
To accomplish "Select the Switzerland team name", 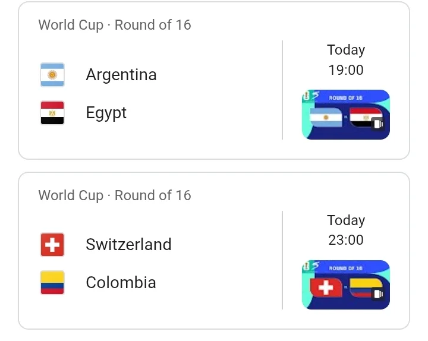I will click(x=128, y=244).
